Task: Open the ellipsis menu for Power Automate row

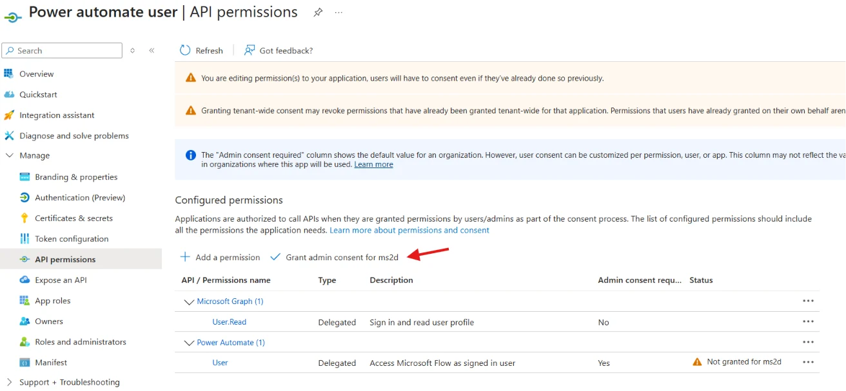Action: pos(808,342)
